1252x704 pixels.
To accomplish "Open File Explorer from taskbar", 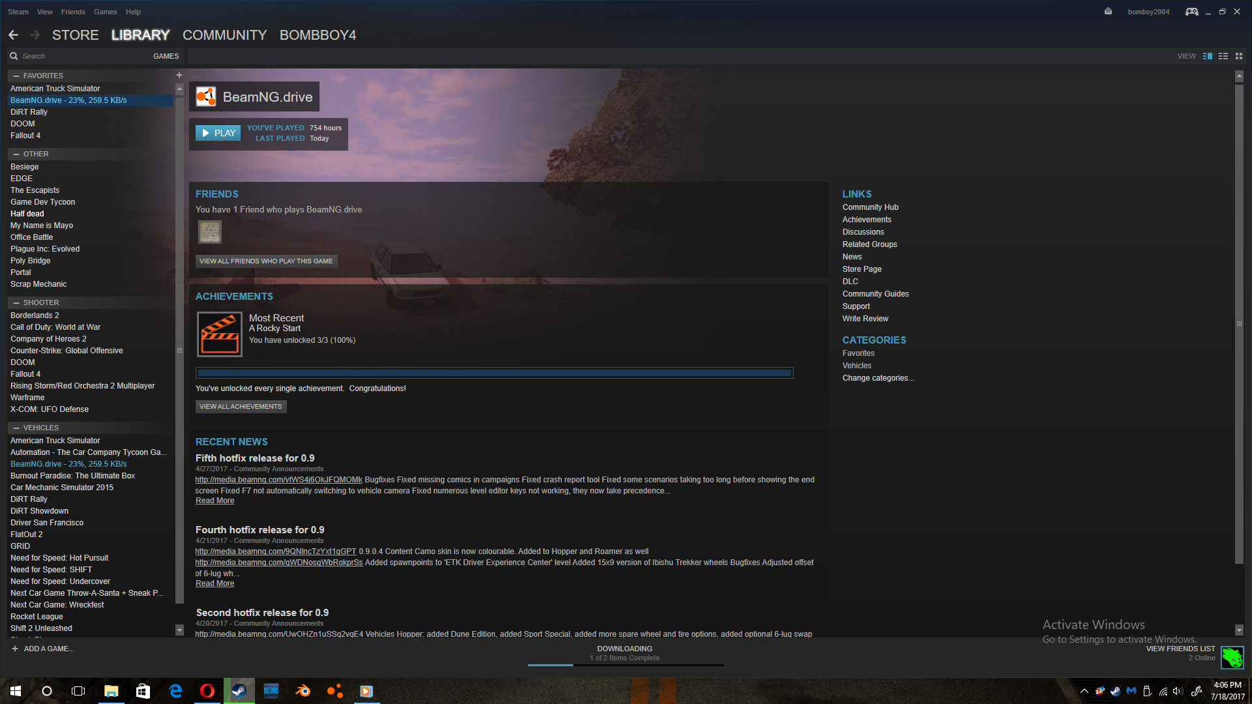I will (x=112, y=691).
